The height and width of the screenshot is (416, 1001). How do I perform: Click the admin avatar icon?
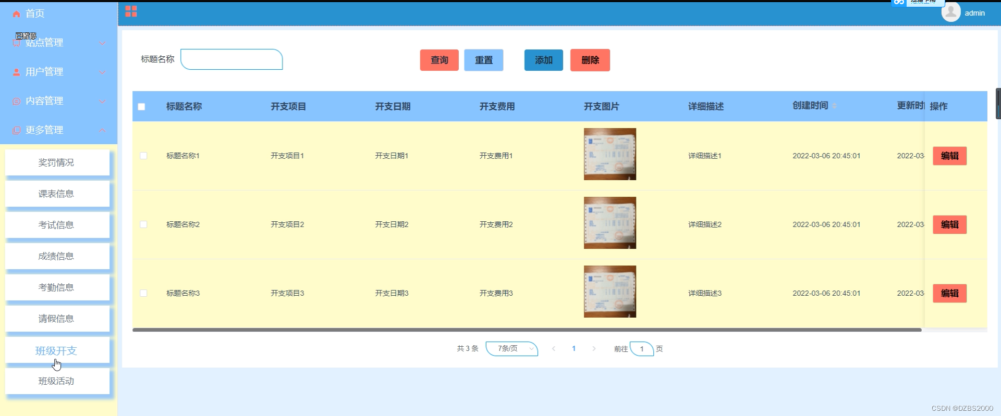click(951, 12)
